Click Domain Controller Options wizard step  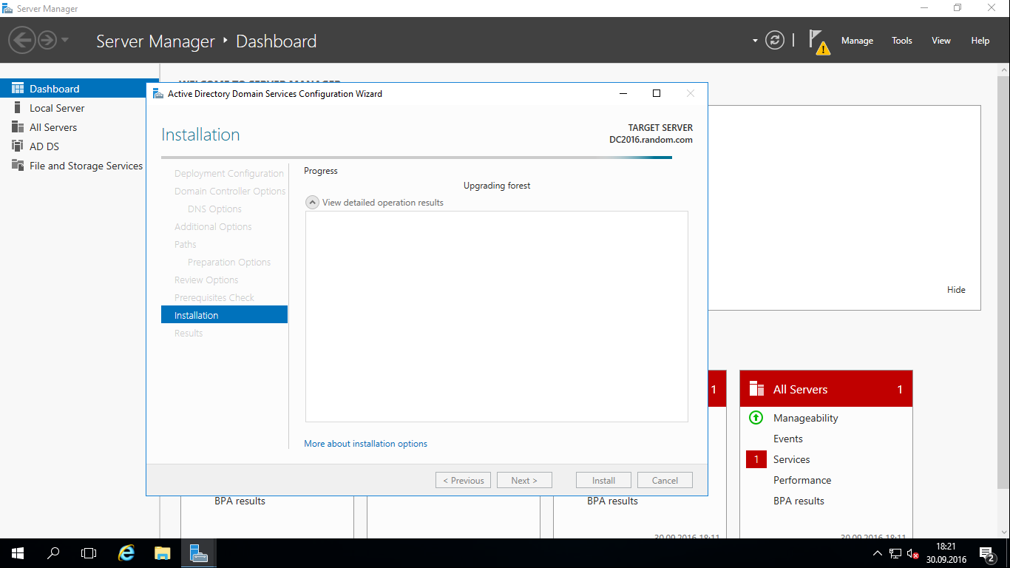[x=230, y=191]
